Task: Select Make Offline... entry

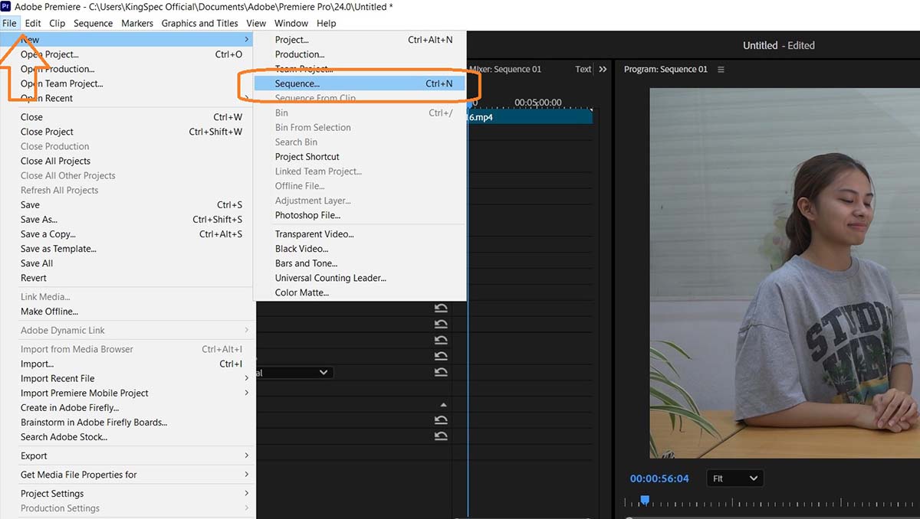Action: click(128, 312)
